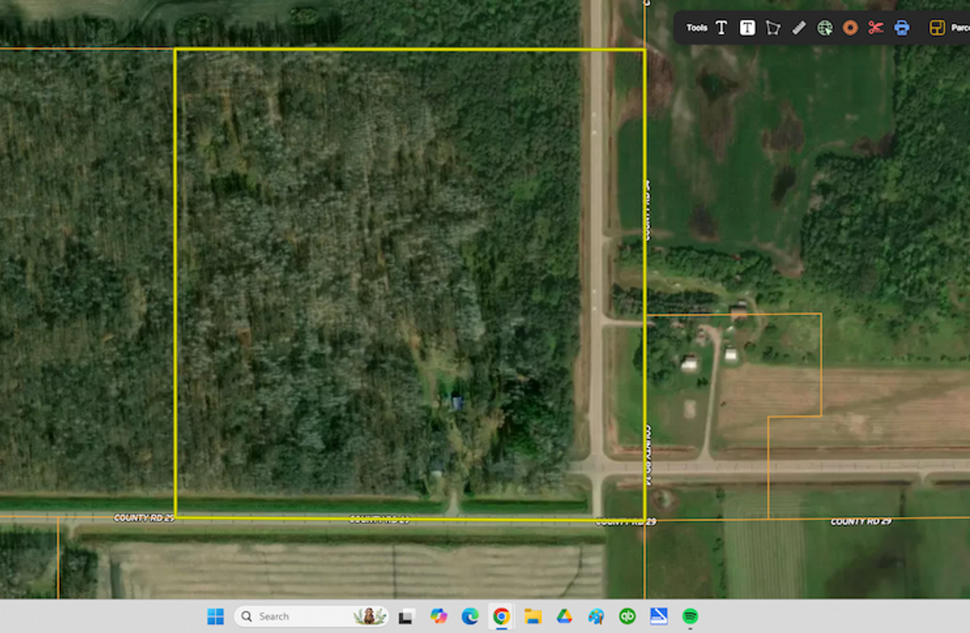Activate the polygon draw tool
Screen dimensions: 970x633
[772, 28]
